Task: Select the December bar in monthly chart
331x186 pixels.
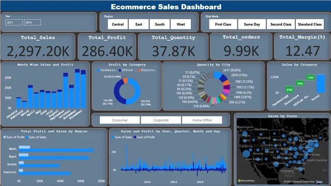Action: (x=83, y=89)
